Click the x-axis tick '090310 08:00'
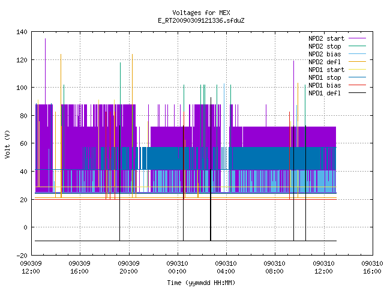 pos(275,268)
